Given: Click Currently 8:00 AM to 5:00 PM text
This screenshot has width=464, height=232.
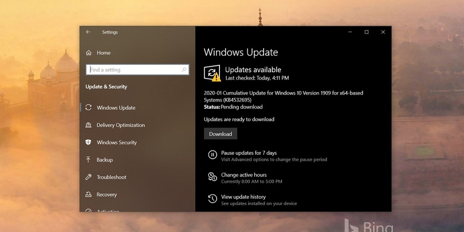Looking at the screenshot, I should pyautogui.click(x=251, y=182).
